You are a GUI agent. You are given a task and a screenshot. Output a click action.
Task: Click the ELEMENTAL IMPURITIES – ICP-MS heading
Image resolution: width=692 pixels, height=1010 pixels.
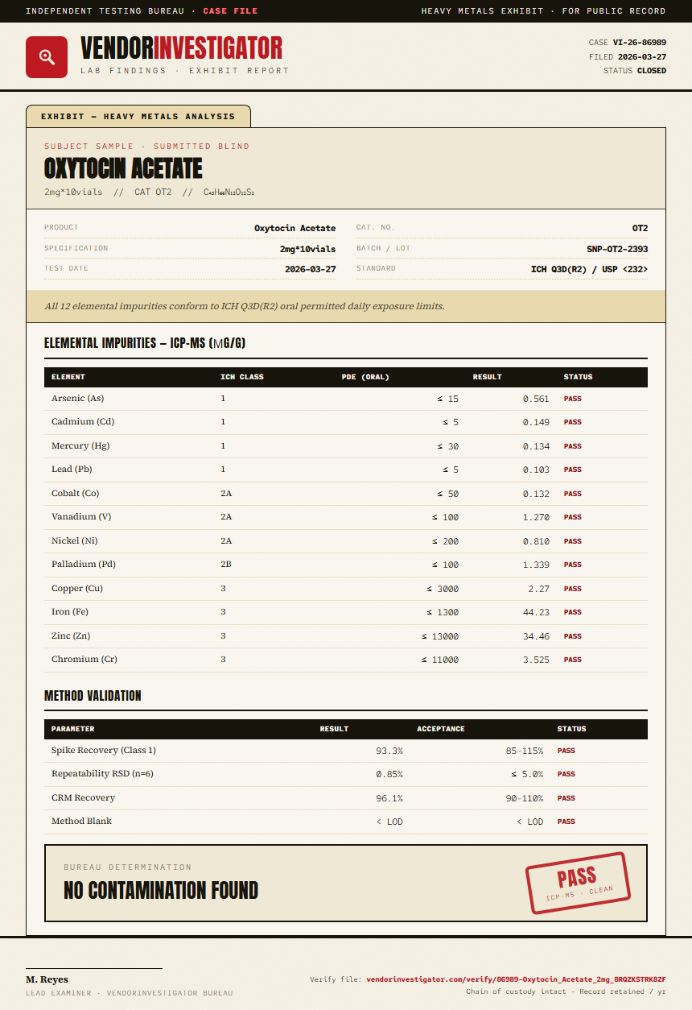(145, 343)
